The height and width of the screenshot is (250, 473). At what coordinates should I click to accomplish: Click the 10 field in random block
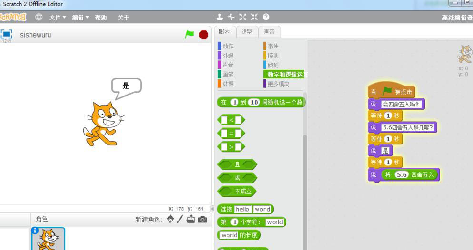(x=254, y=102)
